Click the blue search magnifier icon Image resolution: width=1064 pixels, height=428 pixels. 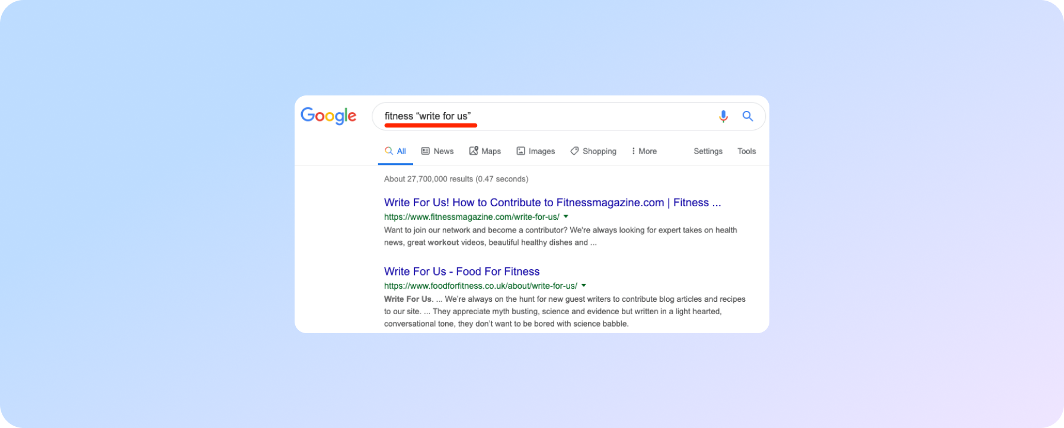(x=748, y=116)
